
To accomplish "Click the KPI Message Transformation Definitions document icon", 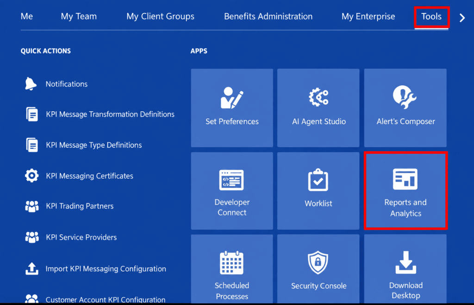I will [32, 114].
